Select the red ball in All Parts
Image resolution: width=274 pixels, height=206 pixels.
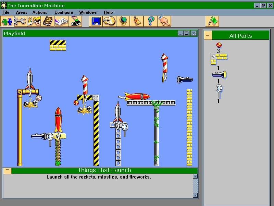(219, 45)
